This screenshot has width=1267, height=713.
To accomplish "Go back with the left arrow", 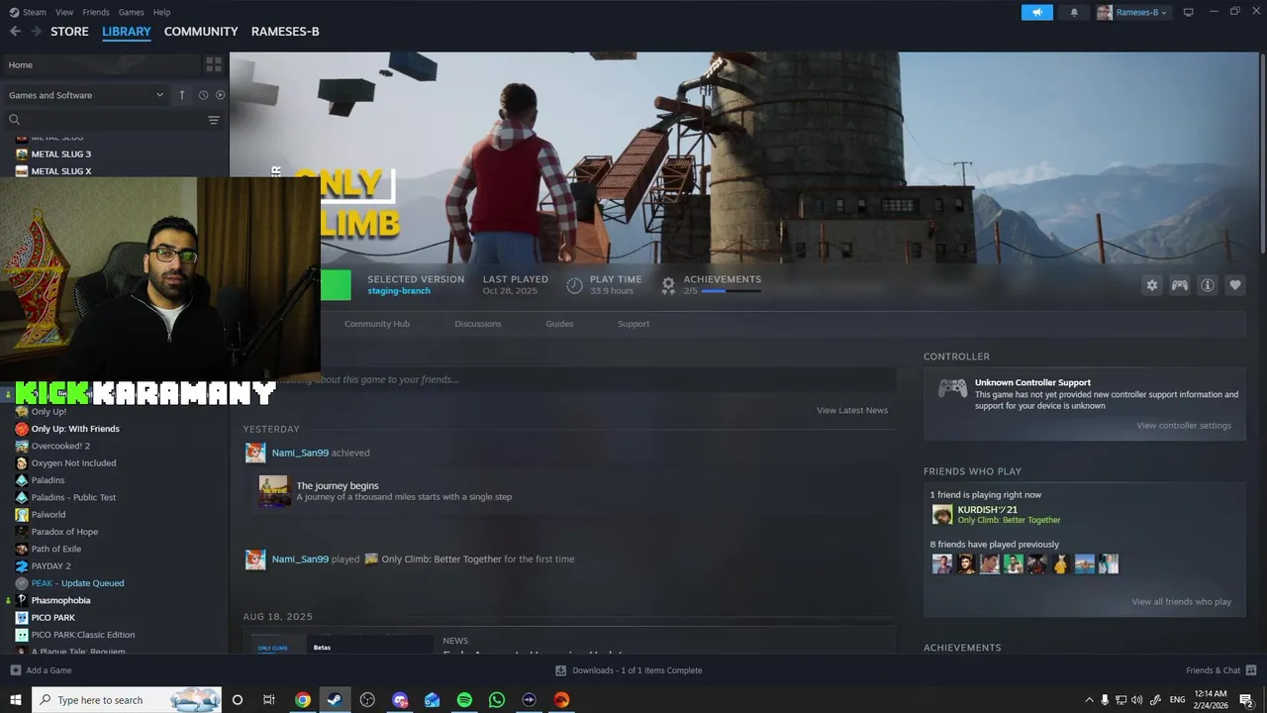I will pos(15,31).
